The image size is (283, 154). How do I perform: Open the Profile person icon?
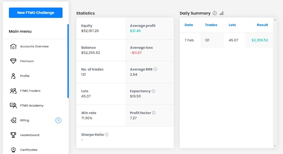[13, 76]
